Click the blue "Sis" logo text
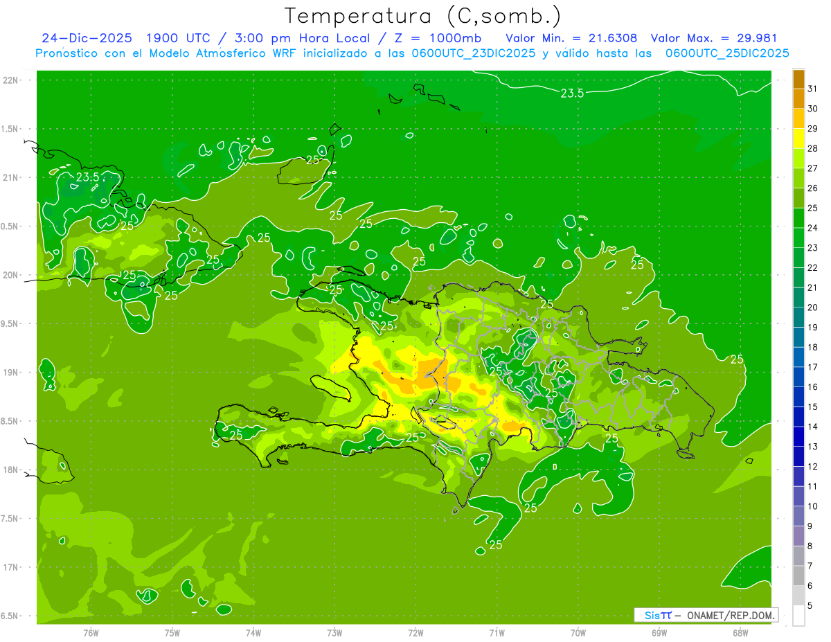Image resolution: width=831 pixels, height=642 pixels. click(652, 615)
